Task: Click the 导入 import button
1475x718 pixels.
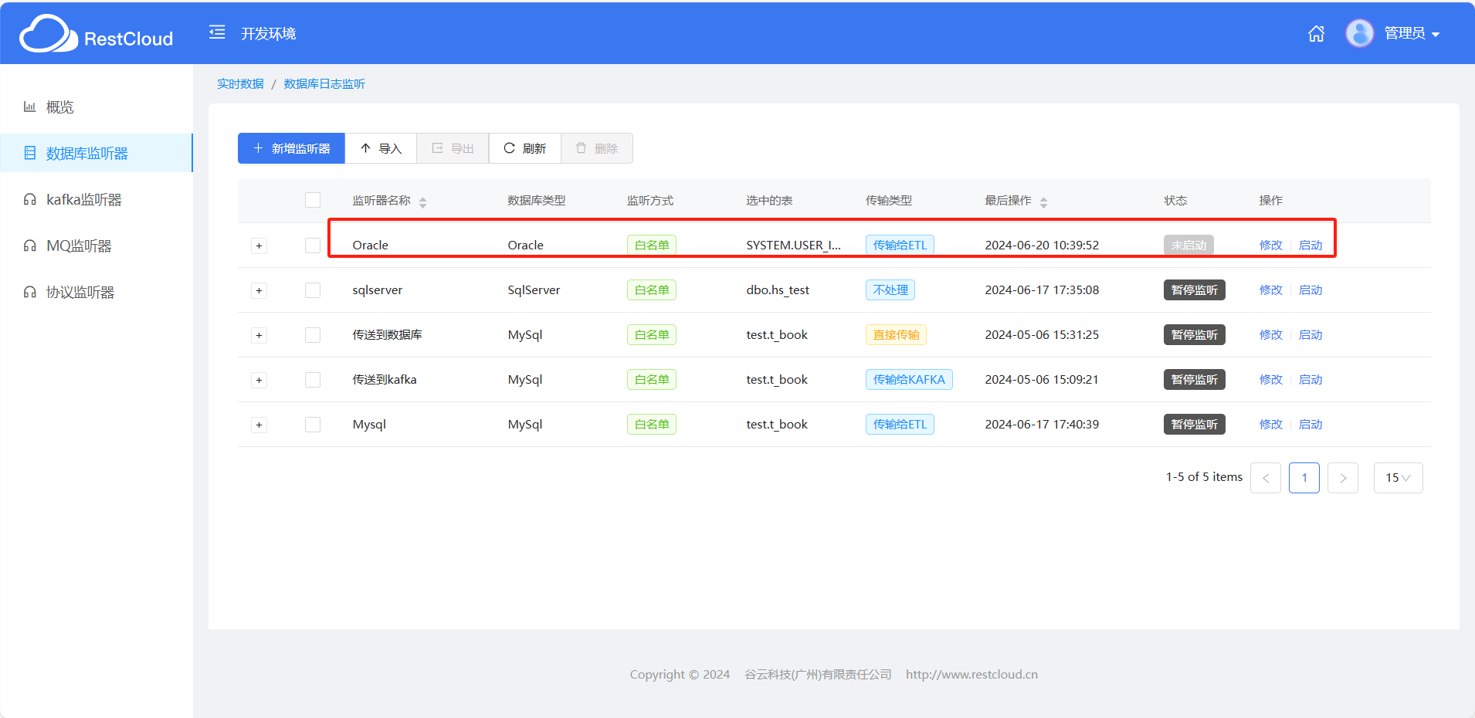Action: [381, 148]
